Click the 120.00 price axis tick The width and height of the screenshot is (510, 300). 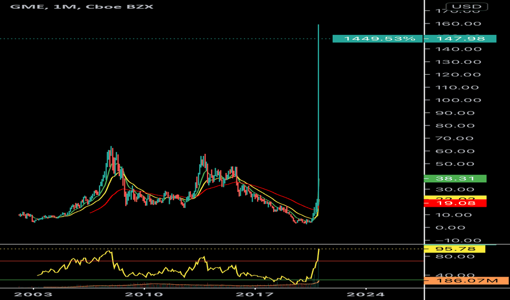pyautogui.click(x=458, y=75)
